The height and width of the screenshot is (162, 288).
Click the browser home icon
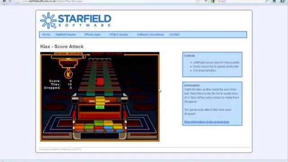point(274,1)
